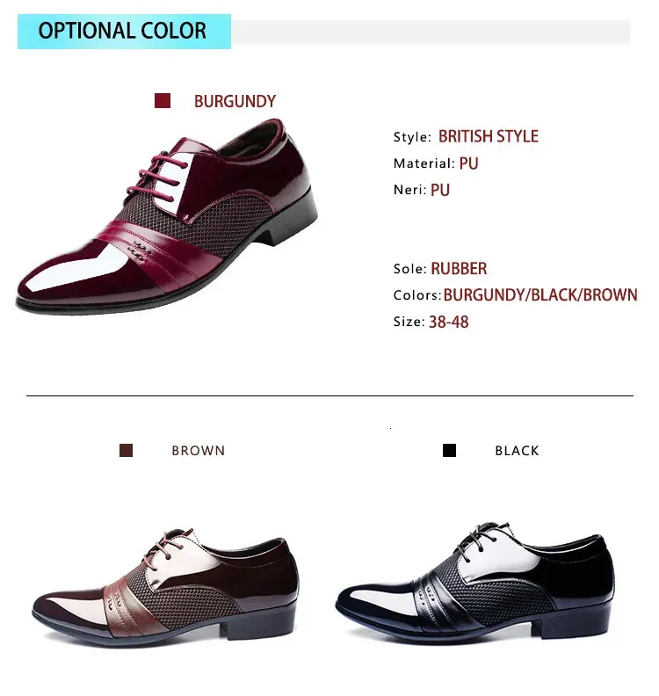Click the BLACK color label
This screenshot has width=659, height=696.
pos(517,451)
